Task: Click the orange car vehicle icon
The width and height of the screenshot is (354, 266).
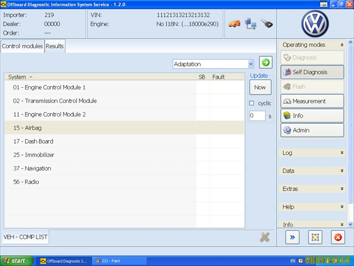Action: (234, 23)
